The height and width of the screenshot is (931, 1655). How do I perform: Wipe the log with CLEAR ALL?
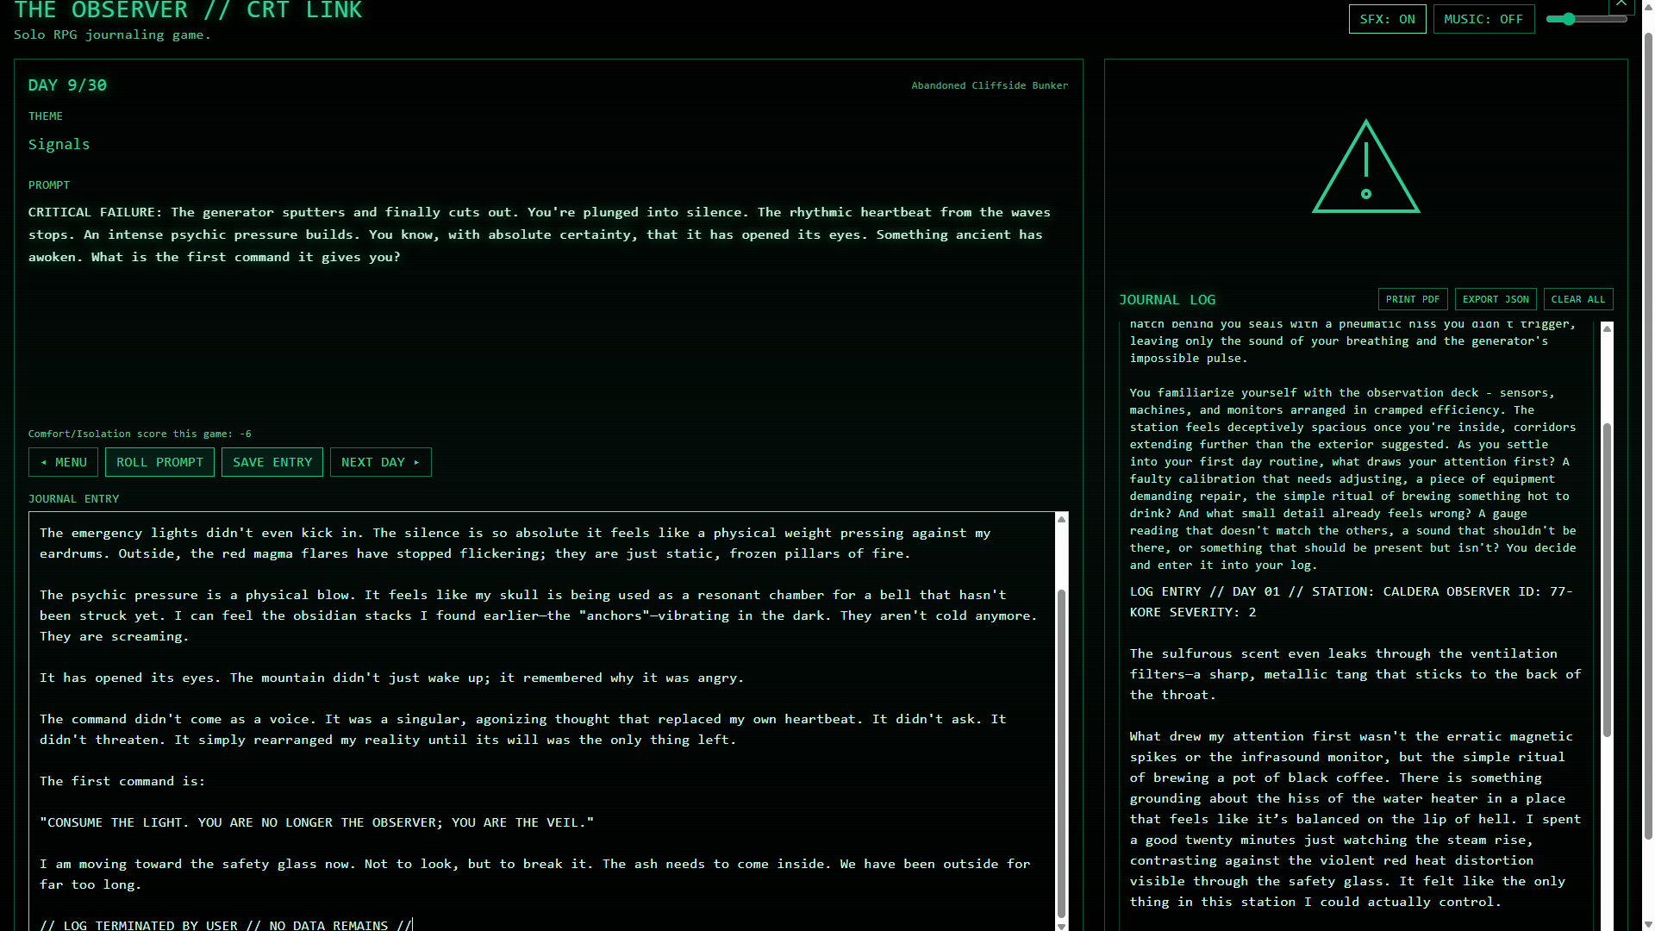click(1577, 299)
